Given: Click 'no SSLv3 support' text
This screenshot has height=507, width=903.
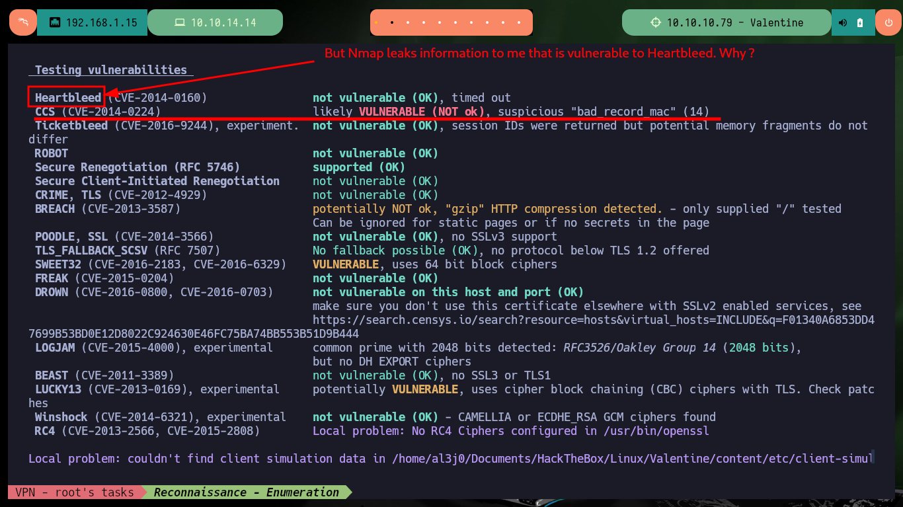Looking at the screenshot, I should click(504, 237).
